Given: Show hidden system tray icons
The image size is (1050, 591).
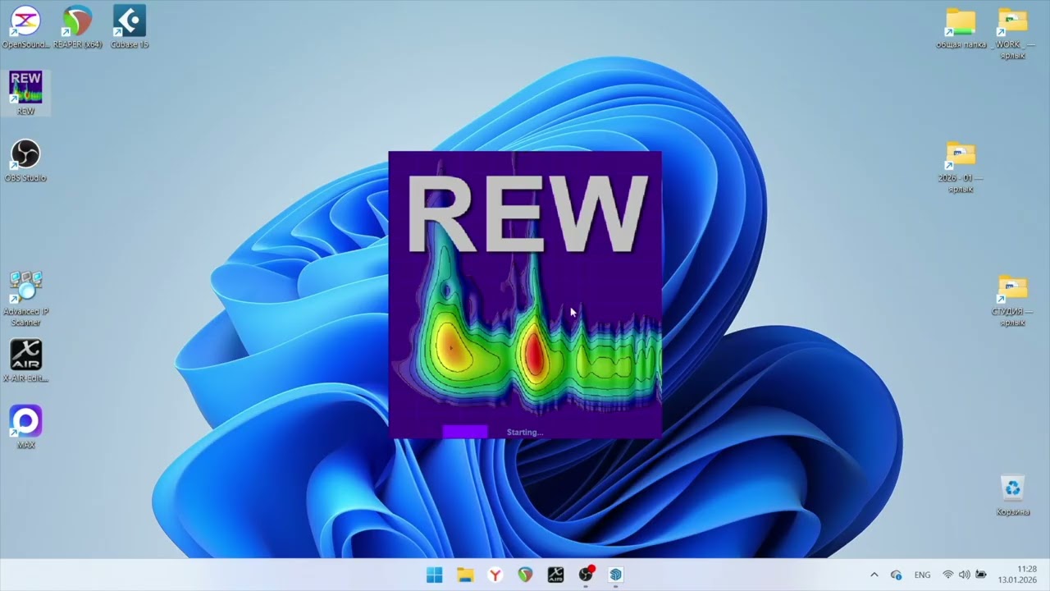Looking at the screenshot, I should pos(874,575).
